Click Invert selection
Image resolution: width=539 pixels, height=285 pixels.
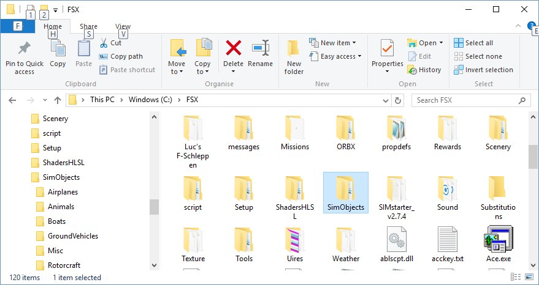pyautogui.click(x=483, y=70)
